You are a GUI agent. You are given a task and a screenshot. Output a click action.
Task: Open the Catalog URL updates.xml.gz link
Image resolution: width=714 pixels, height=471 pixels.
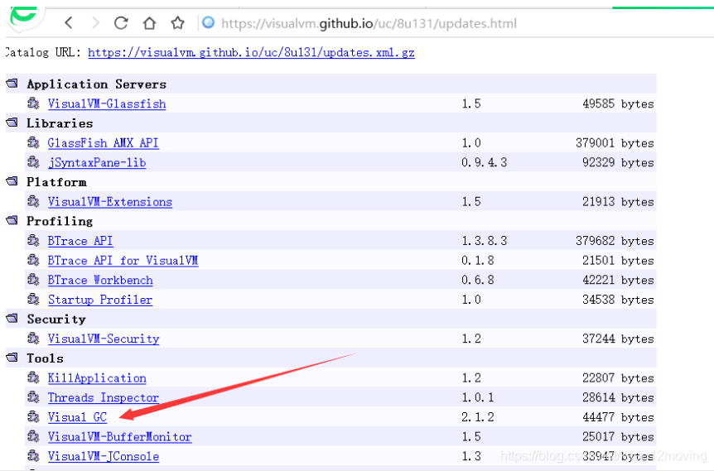pos(251,52)
